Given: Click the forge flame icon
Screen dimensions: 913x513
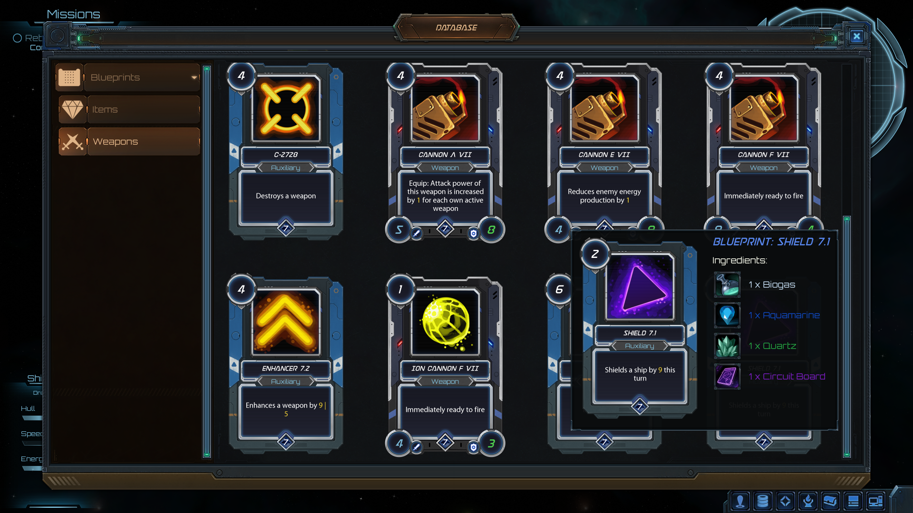Looking at the screenshot, I should click(x=808, y=501).
